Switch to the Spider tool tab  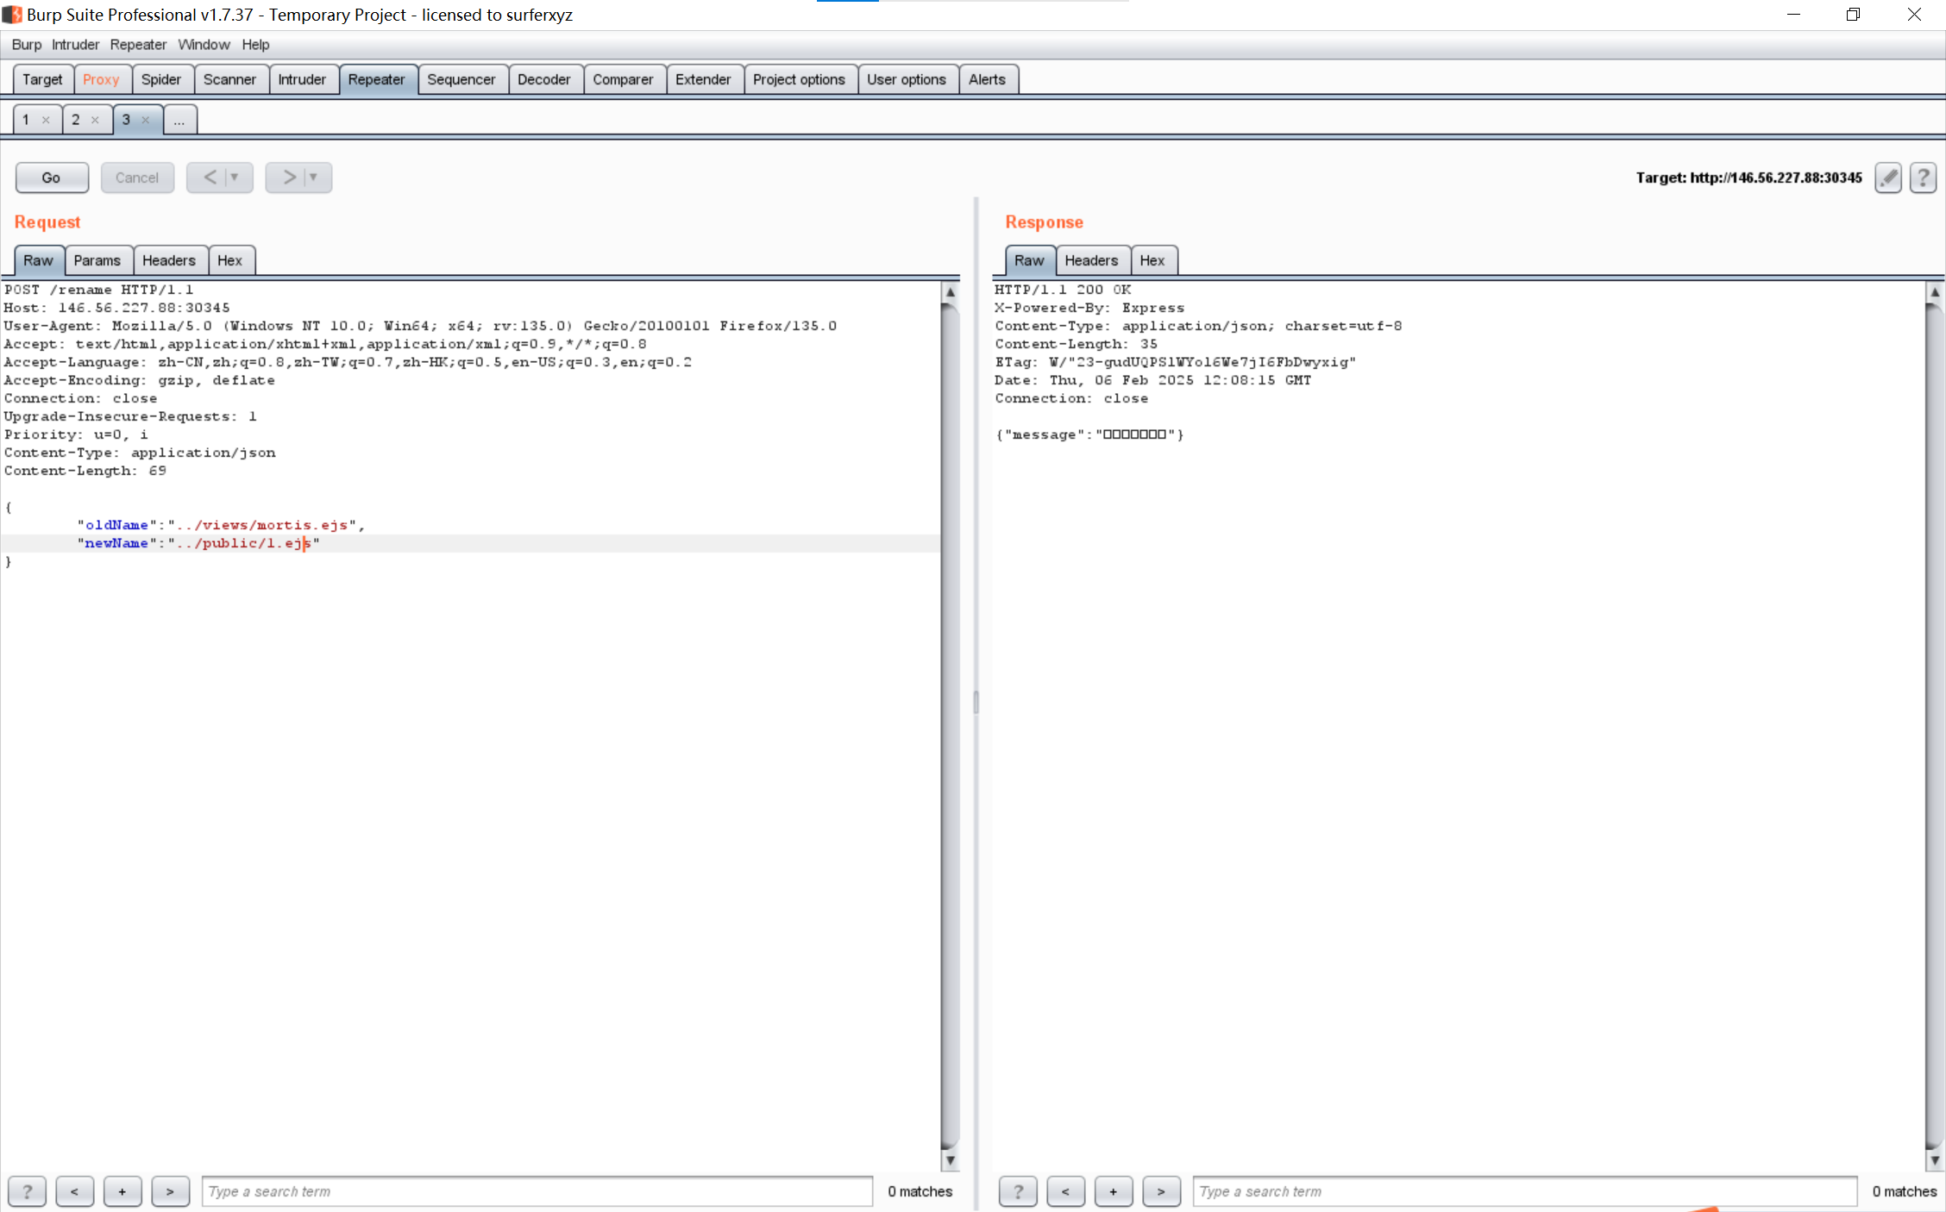[161, 79]
